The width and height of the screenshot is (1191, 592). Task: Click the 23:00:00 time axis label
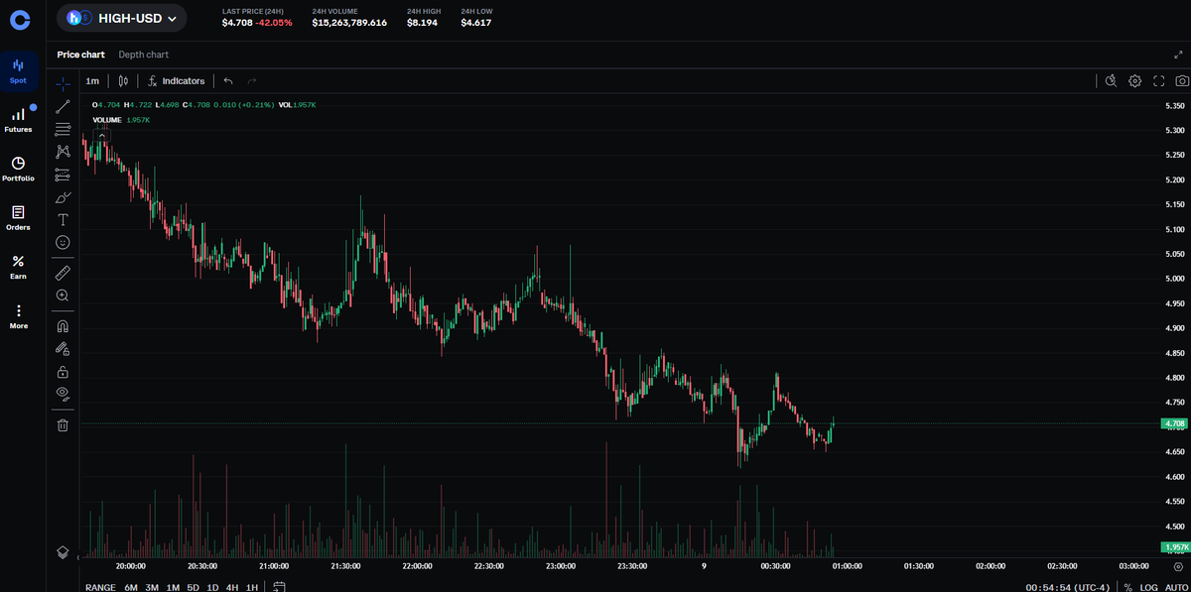coord(561,566)
